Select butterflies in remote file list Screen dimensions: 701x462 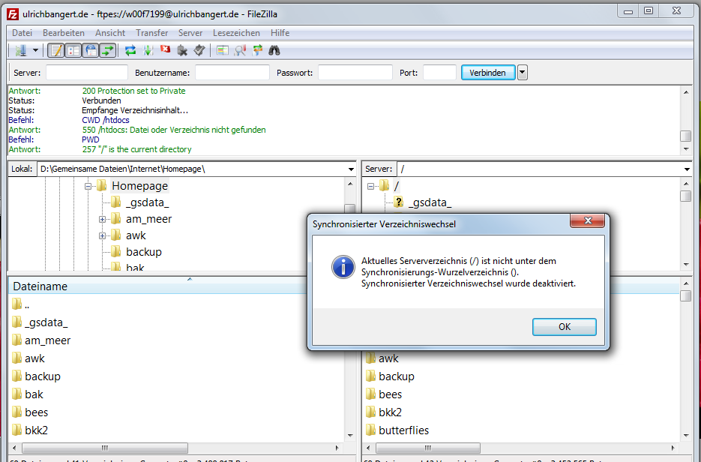coord(403,430)
